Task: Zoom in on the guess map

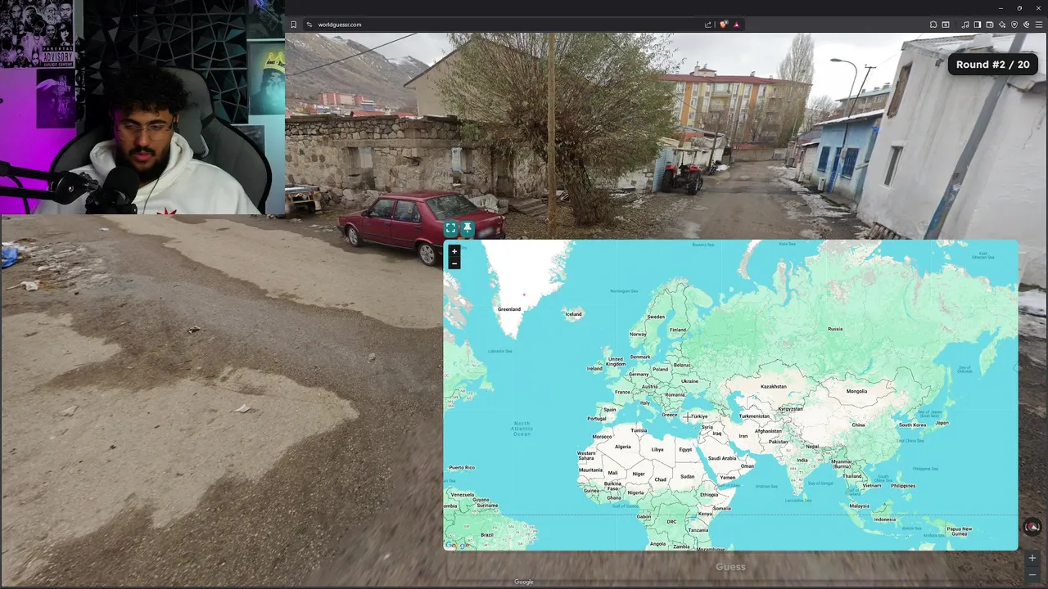Action: 454,251
